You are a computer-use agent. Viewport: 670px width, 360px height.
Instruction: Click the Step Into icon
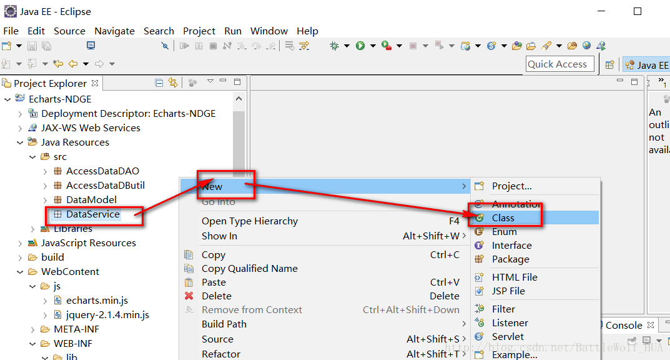tap(242, 46)
